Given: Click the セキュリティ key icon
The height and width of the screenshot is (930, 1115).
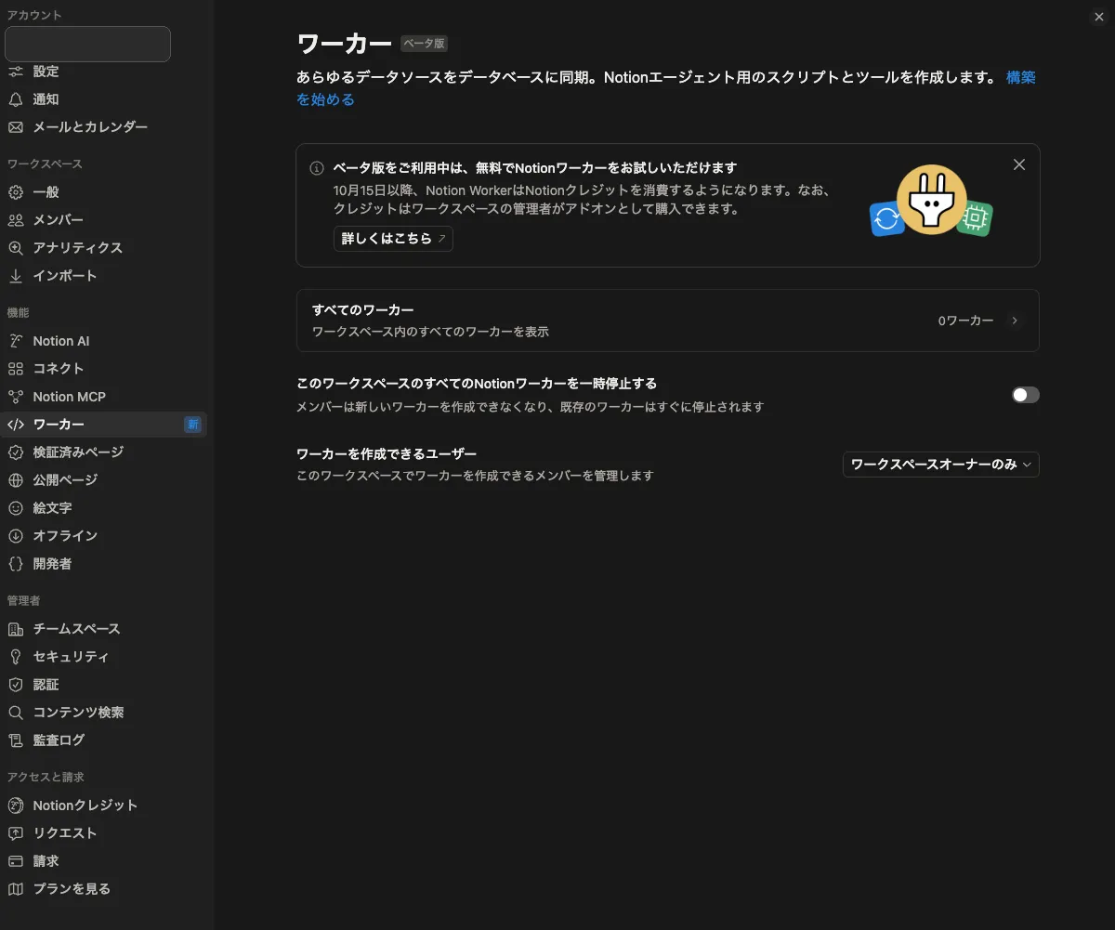Looking at the screenshot, I should 16,657.
